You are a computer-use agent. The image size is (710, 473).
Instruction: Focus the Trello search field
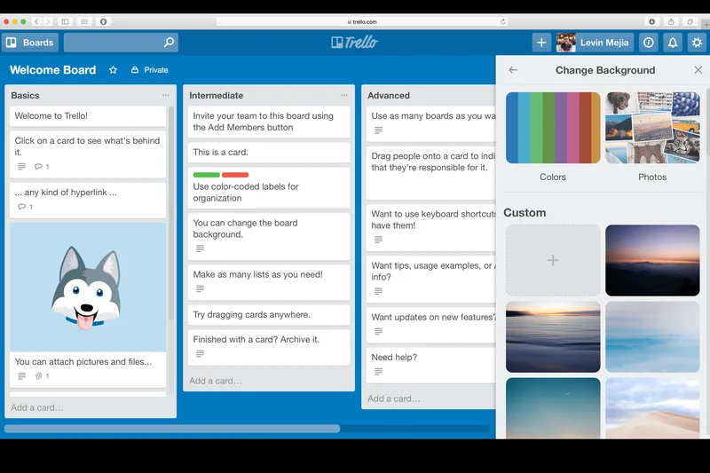pos(121,43)
